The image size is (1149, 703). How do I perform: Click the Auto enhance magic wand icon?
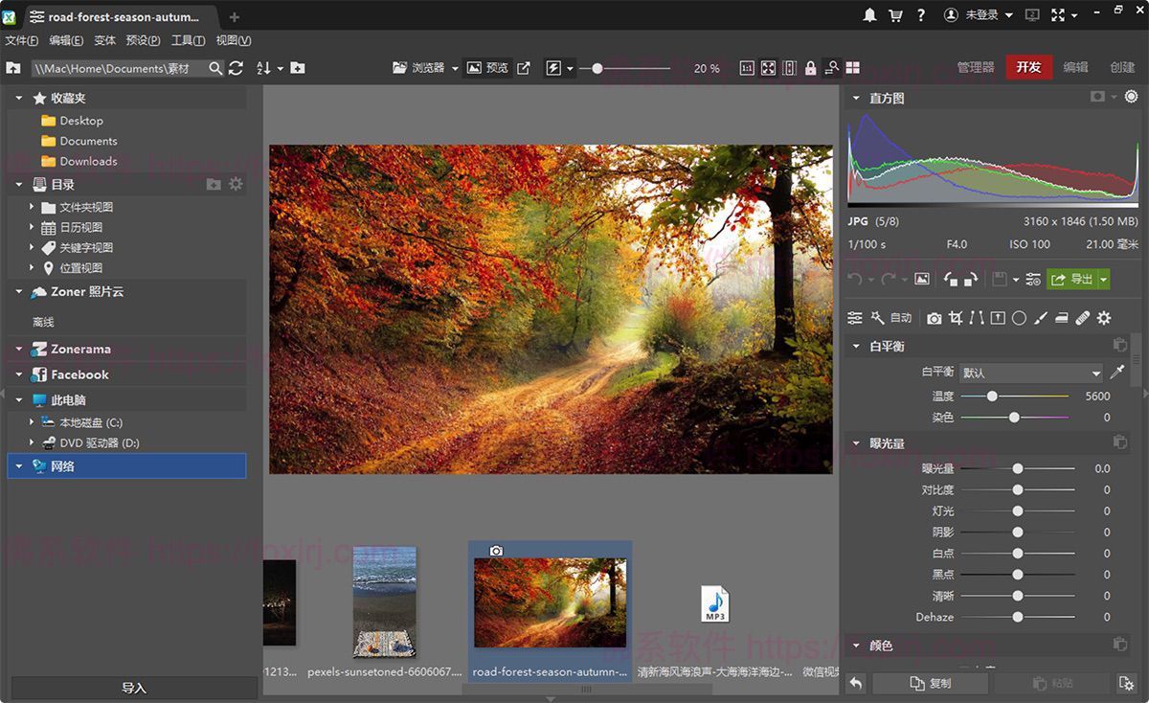[877, 317]
